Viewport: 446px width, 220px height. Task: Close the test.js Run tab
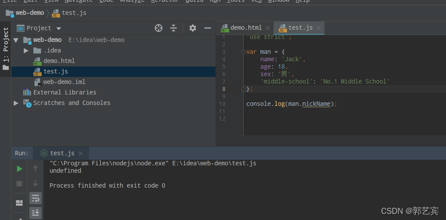pyautogui.click(x=81, y=154)
